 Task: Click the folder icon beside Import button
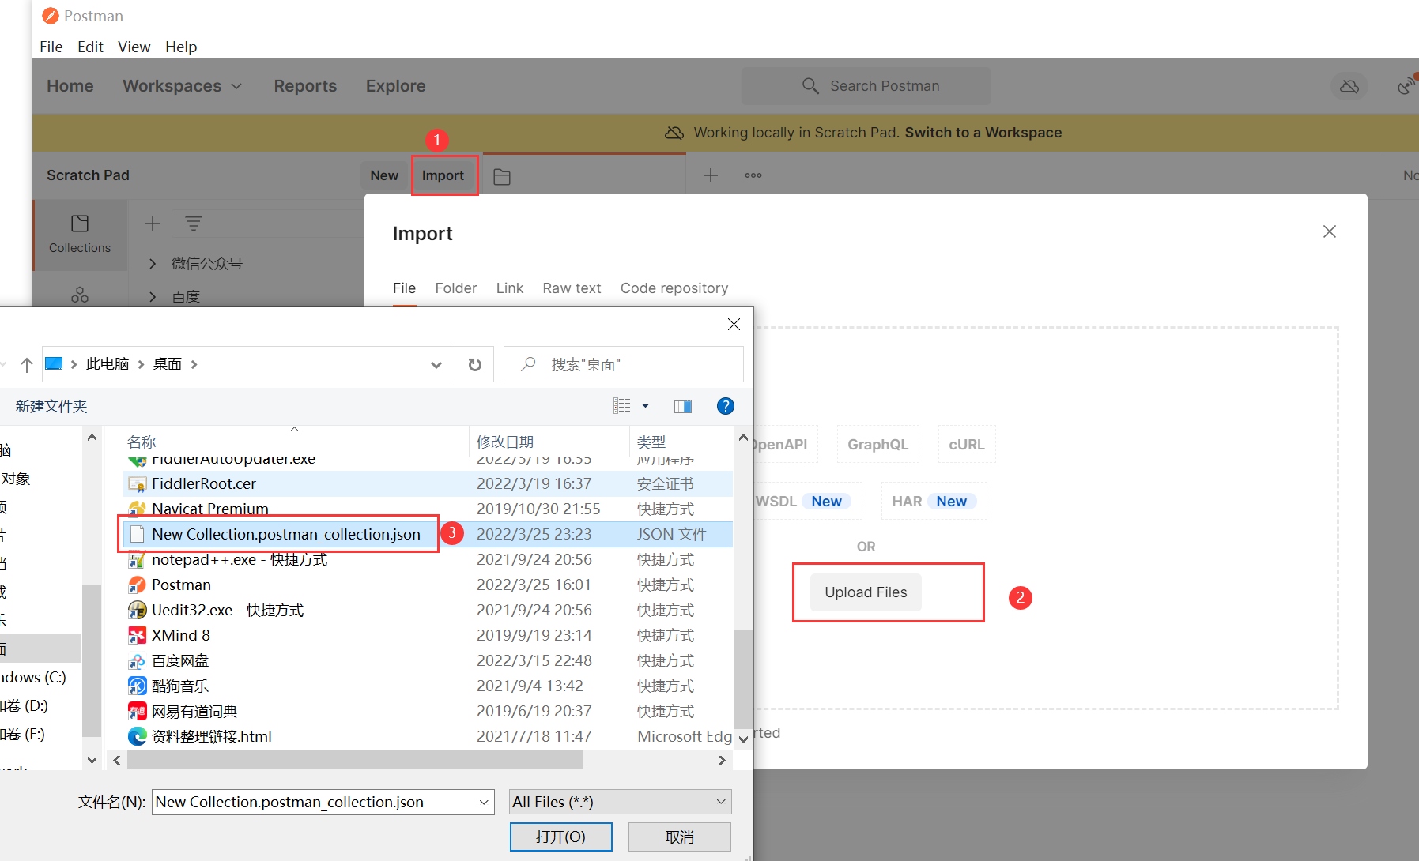pyautogui.click(x=502, y=176)
